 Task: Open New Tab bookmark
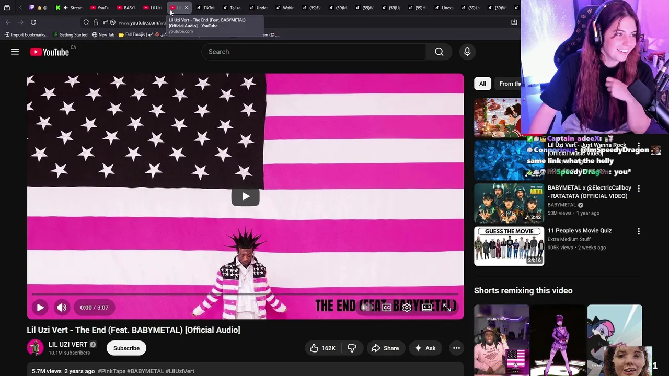click(x=103, y=35)
